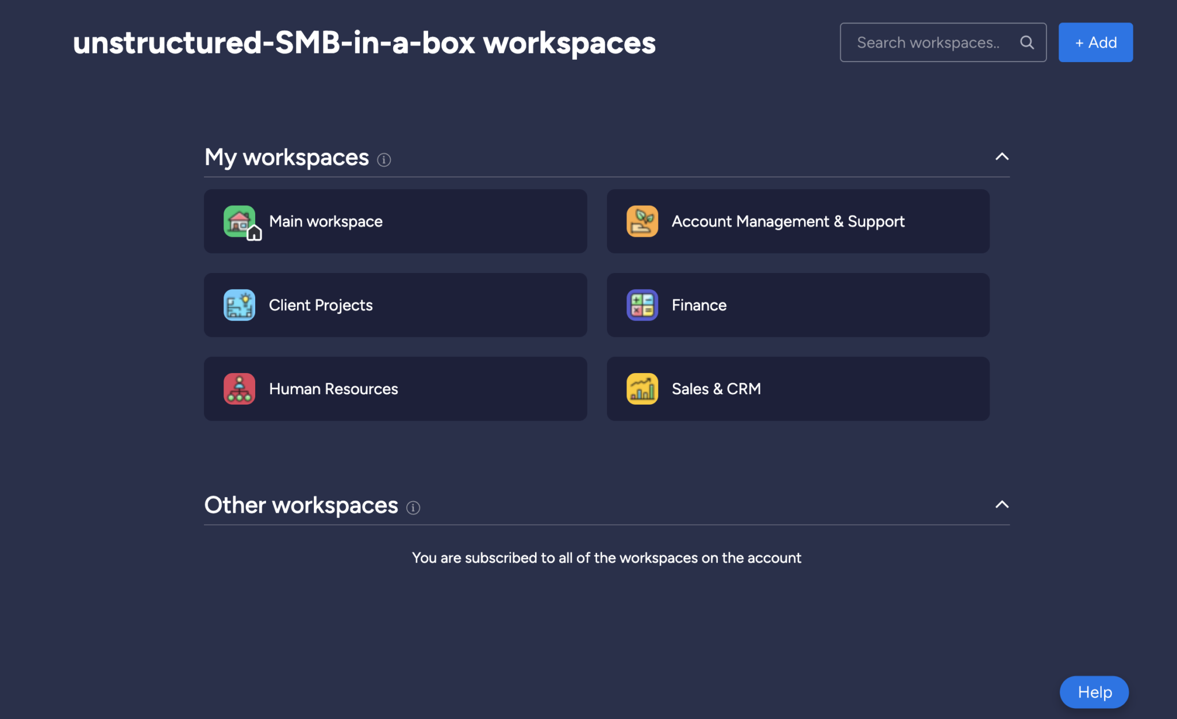The height and width of the screenshot is (719, 1177).
Task: Click the info icon beside Other workspaces
Action: tap(413, 508)
